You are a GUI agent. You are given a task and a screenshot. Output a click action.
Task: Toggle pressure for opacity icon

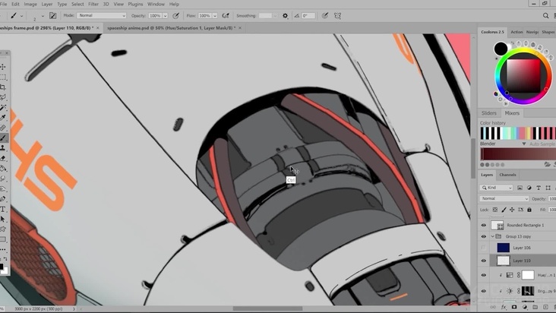(176, 15)
